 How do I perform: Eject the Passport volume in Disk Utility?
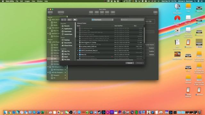pos(65,75)
